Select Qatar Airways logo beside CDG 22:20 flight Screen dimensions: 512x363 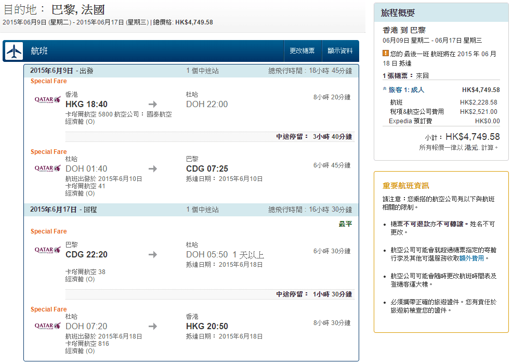click(47, 250)
